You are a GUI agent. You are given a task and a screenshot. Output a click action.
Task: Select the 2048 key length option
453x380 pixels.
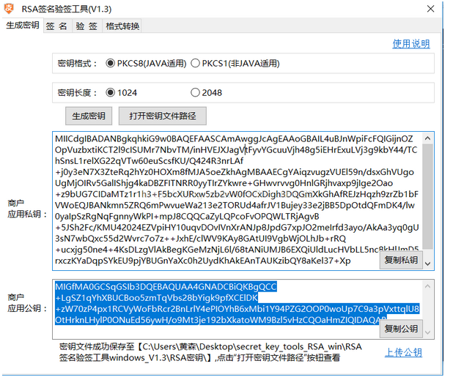tap(196, 93)
